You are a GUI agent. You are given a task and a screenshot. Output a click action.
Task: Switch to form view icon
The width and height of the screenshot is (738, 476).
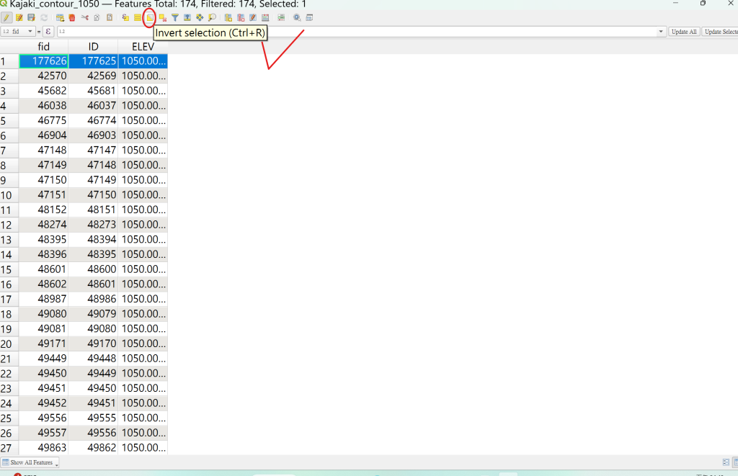726,462
